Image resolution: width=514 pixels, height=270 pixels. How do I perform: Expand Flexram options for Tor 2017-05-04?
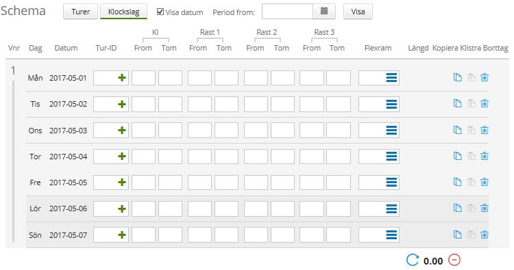[391, 156]
